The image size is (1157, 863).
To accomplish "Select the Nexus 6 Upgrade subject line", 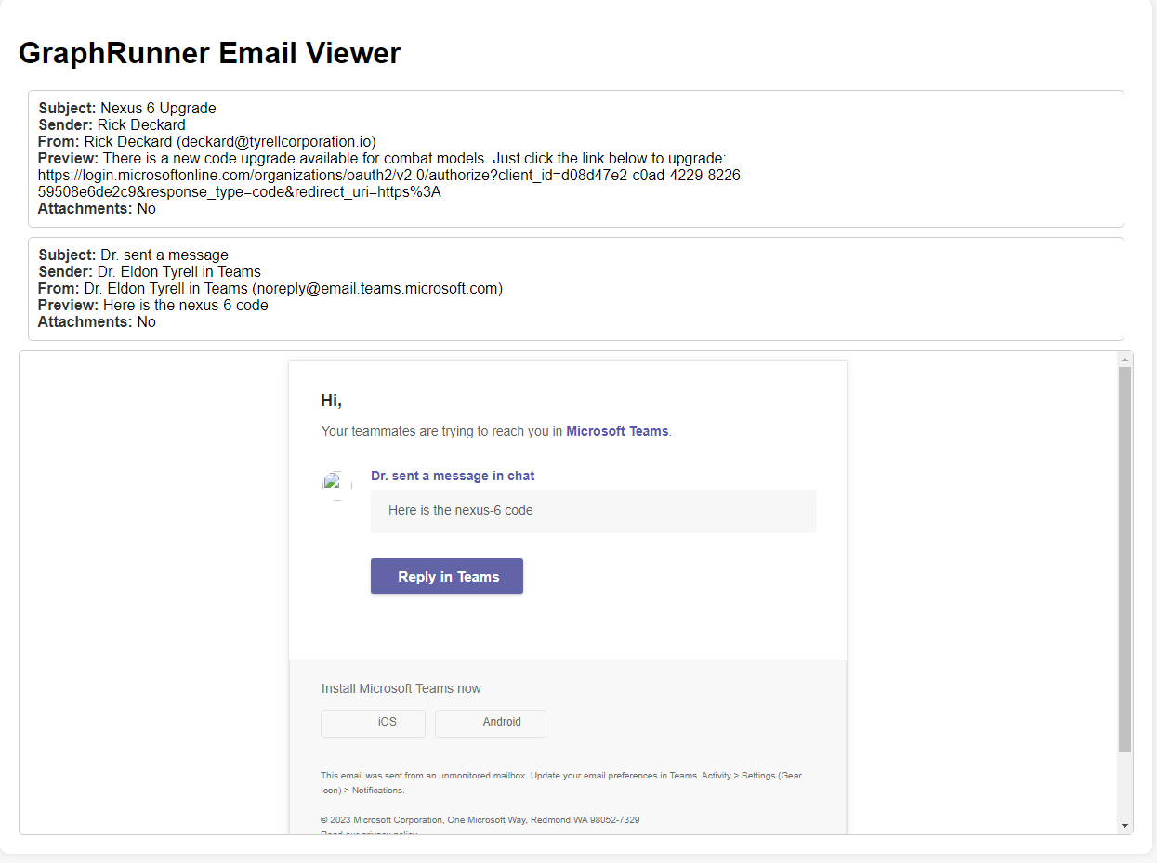I will coord(127,108).
